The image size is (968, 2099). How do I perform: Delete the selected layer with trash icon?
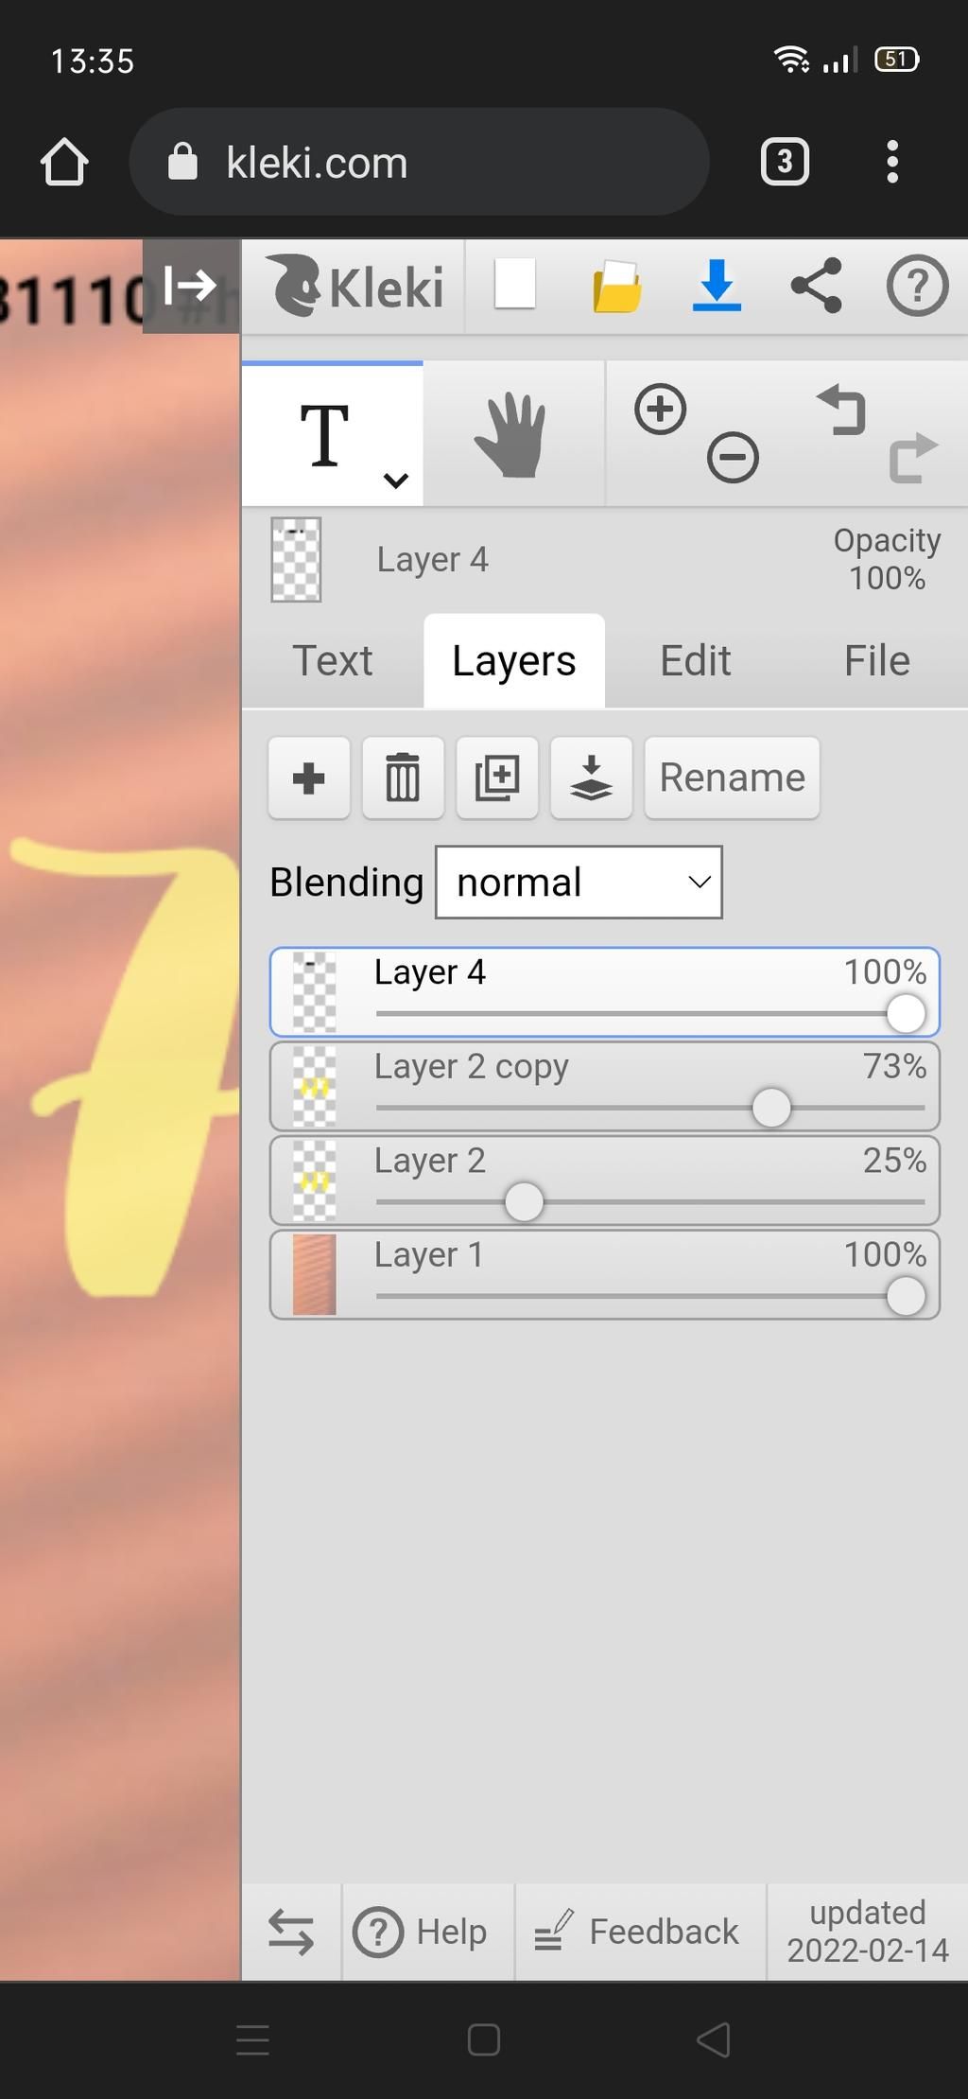pyautogui.click(x=403, y=778)
